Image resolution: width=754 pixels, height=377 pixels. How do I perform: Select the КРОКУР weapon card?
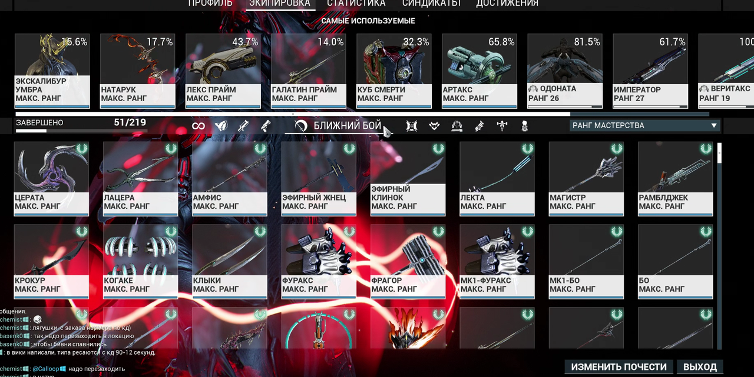(51, 262)
